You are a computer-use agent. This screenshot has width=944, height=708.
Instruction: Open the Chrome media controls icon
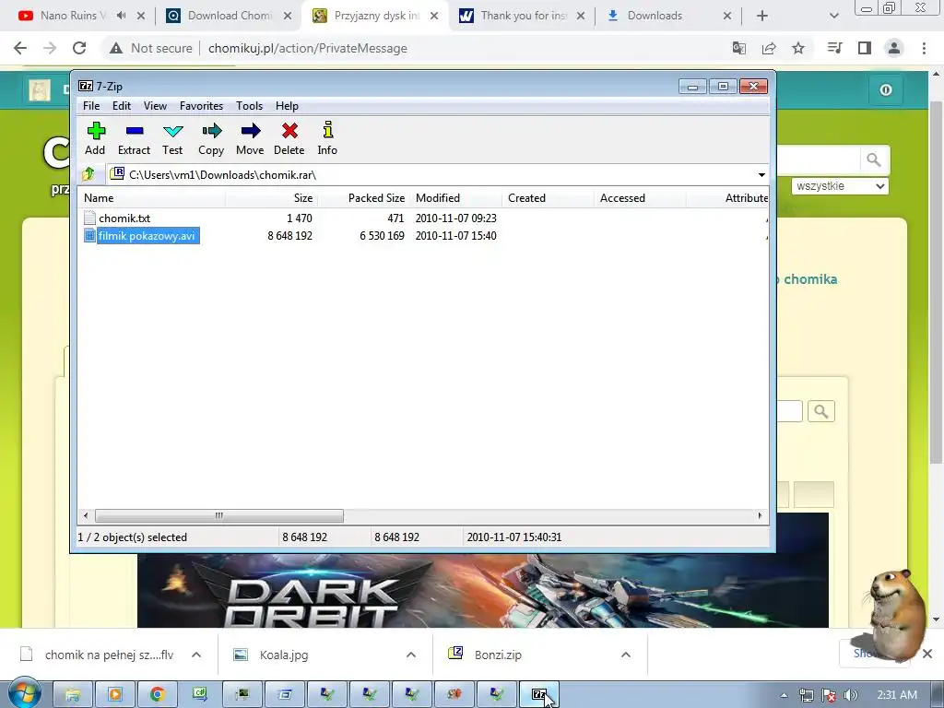pos(835,48)
